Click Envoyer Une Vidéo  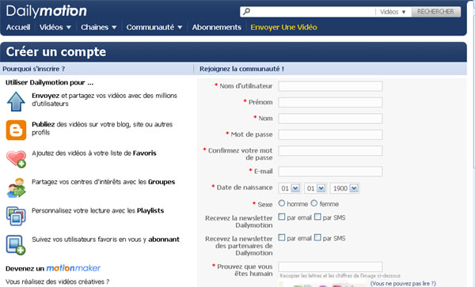(x=283, y=27)
